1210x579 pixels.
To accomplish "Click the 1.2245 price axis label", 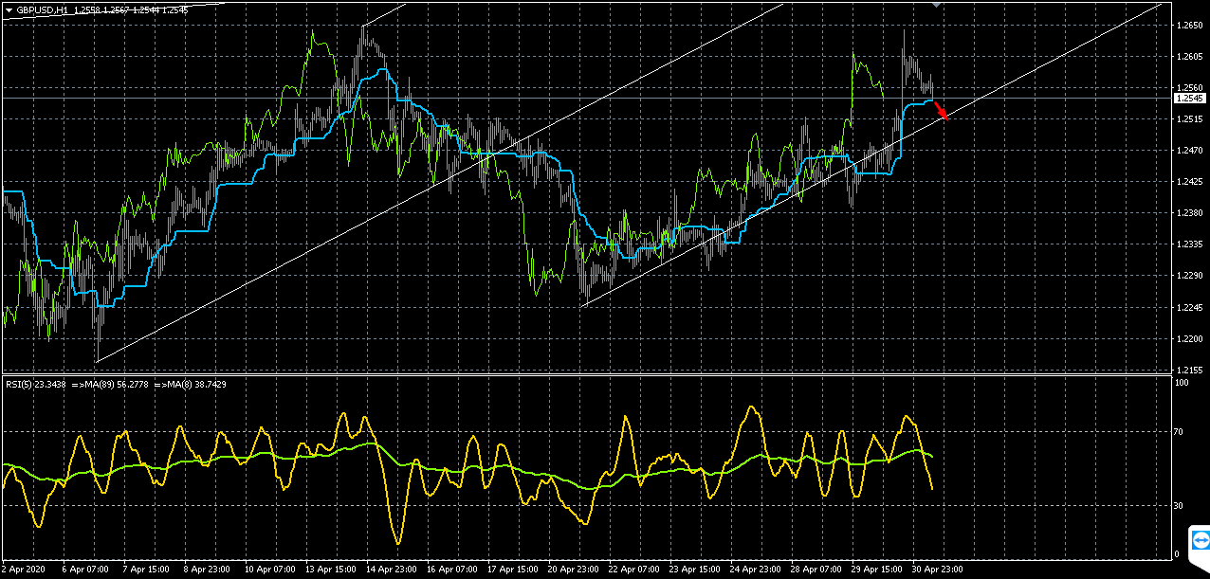I will (x=1189, y=307).
